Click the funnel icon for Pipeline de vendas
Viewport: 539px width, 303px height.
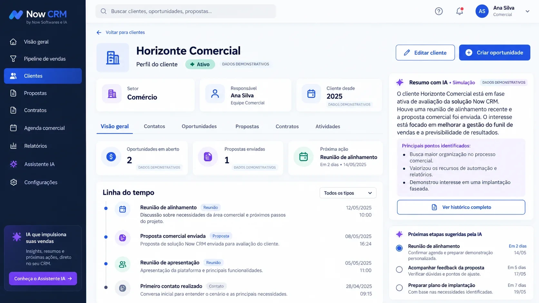[x=13, y=59]
